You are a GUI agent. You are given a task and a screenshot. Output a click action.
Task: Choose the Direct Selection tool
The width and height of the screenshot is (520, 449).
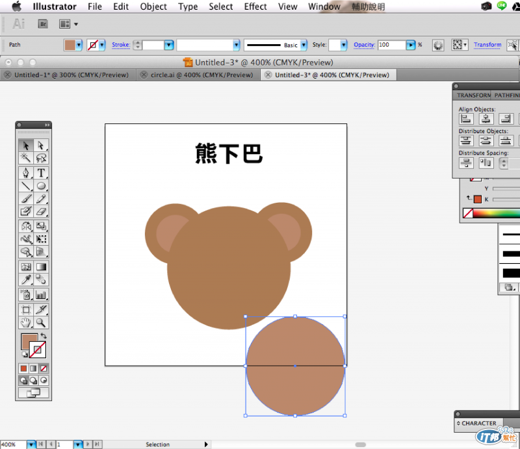[x=41, y=146]
